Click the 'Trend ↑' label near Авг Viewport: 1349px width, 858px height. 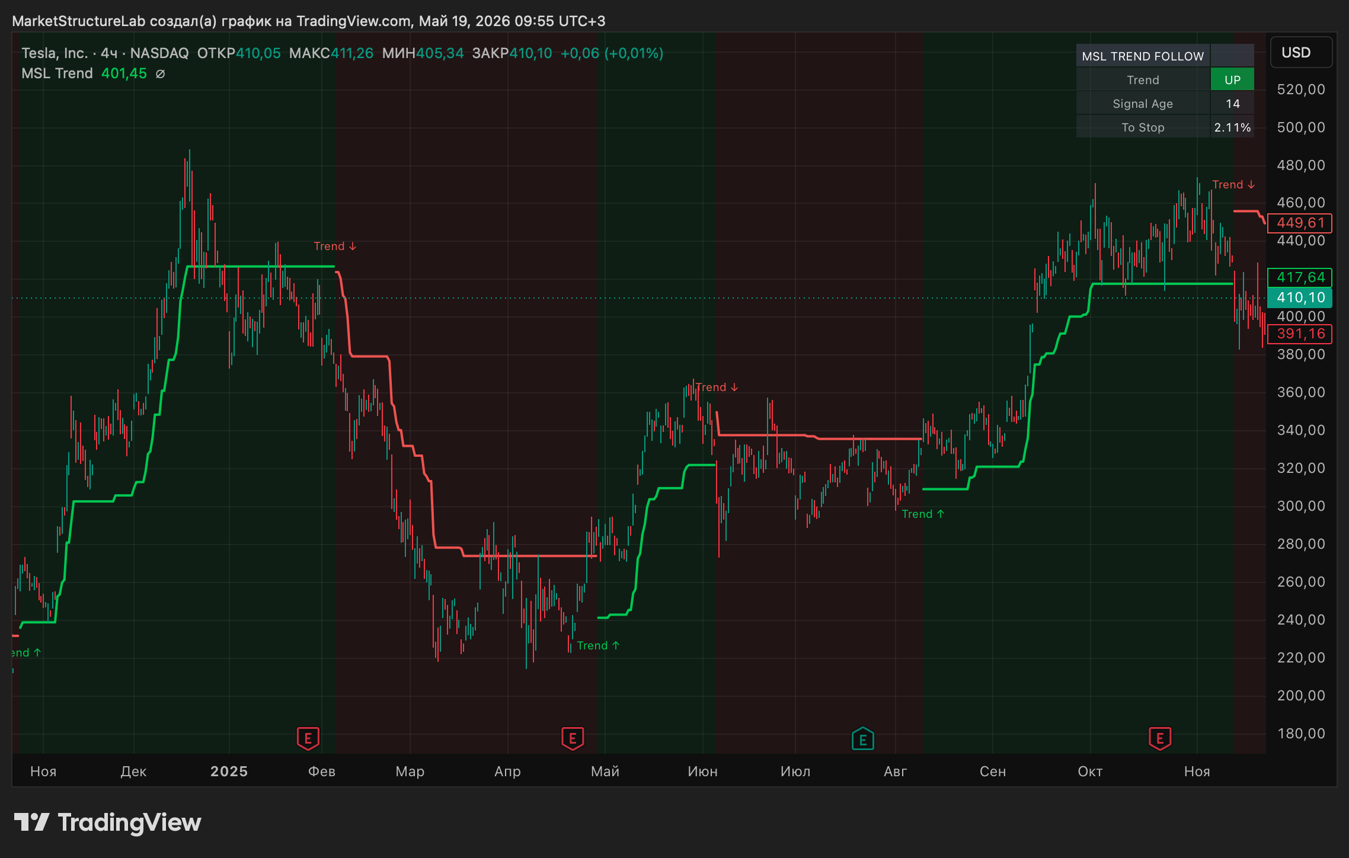(x=923, y=514)
